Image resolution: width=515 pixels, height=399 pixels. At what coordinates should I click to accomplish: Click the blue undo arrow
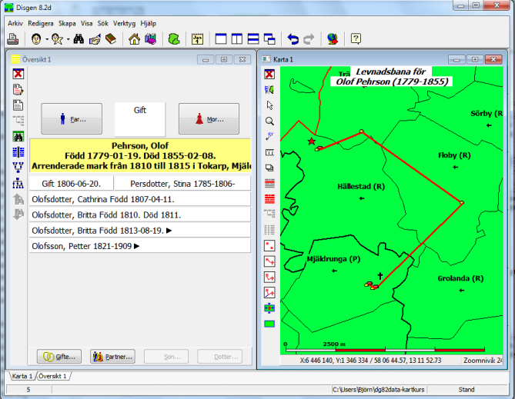pos(293,39)
